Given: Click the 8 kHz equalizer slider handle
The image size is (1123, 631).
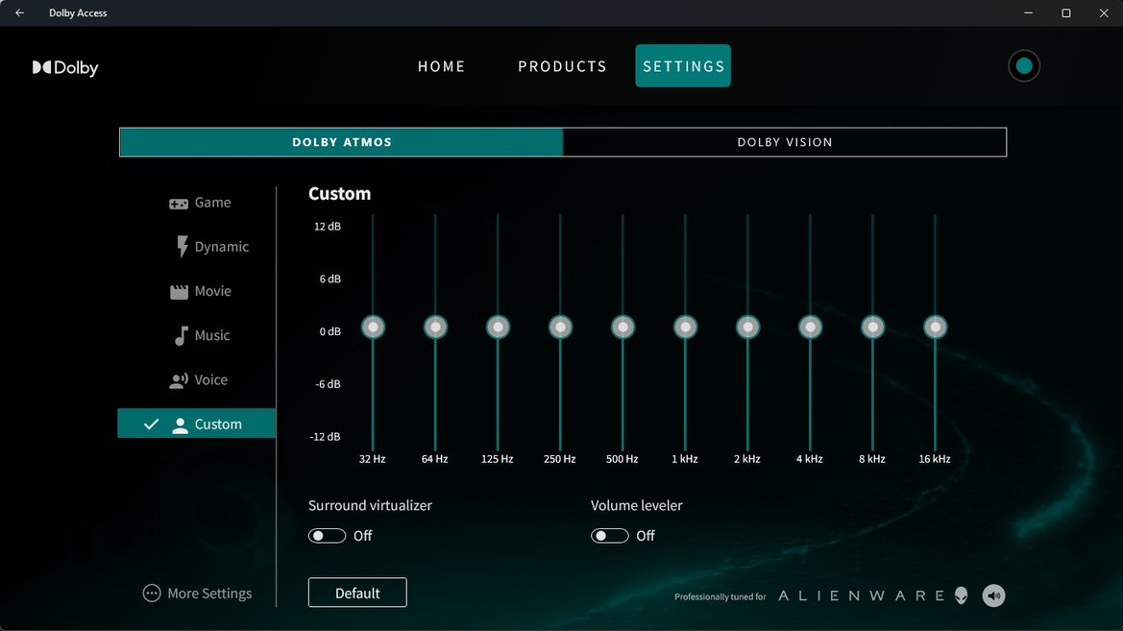Looking at the screenshot, I should (872, 328).
